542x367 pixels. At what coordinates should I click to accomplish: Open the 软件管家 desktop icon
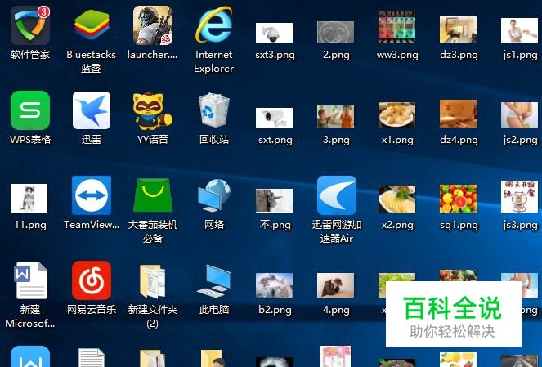[x=30, y=25]
